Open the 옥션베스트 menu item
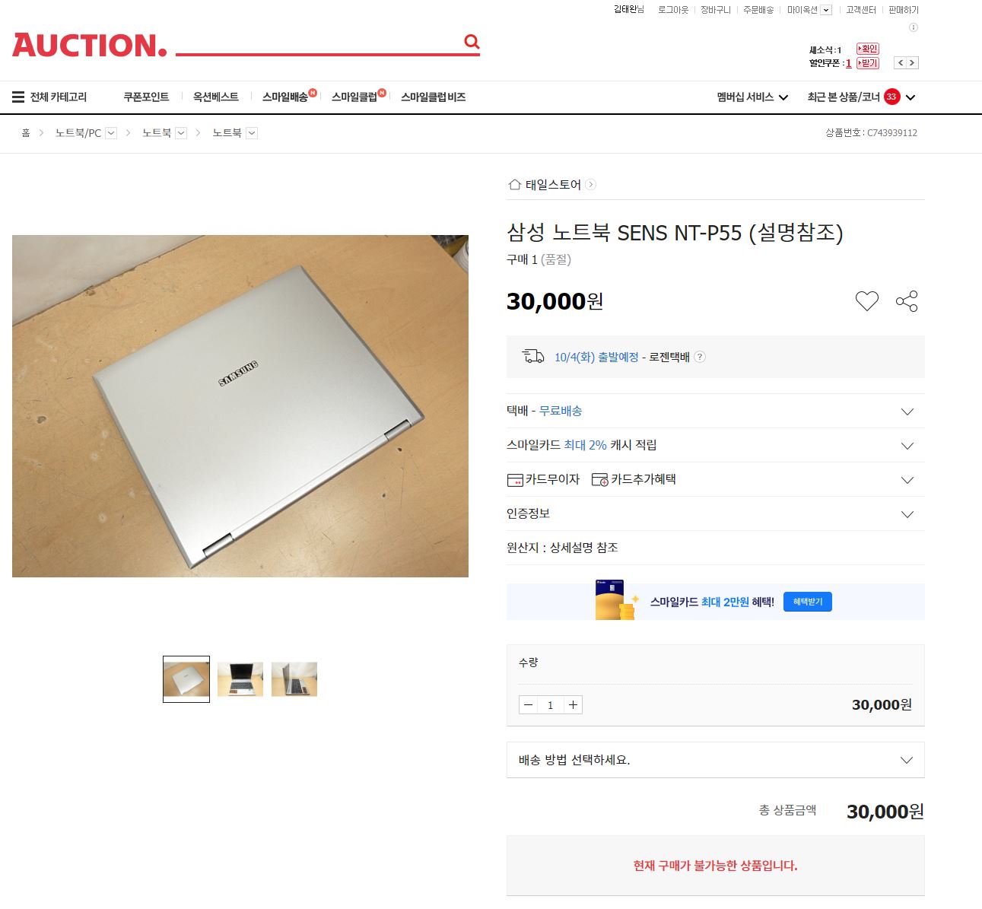 215,97
